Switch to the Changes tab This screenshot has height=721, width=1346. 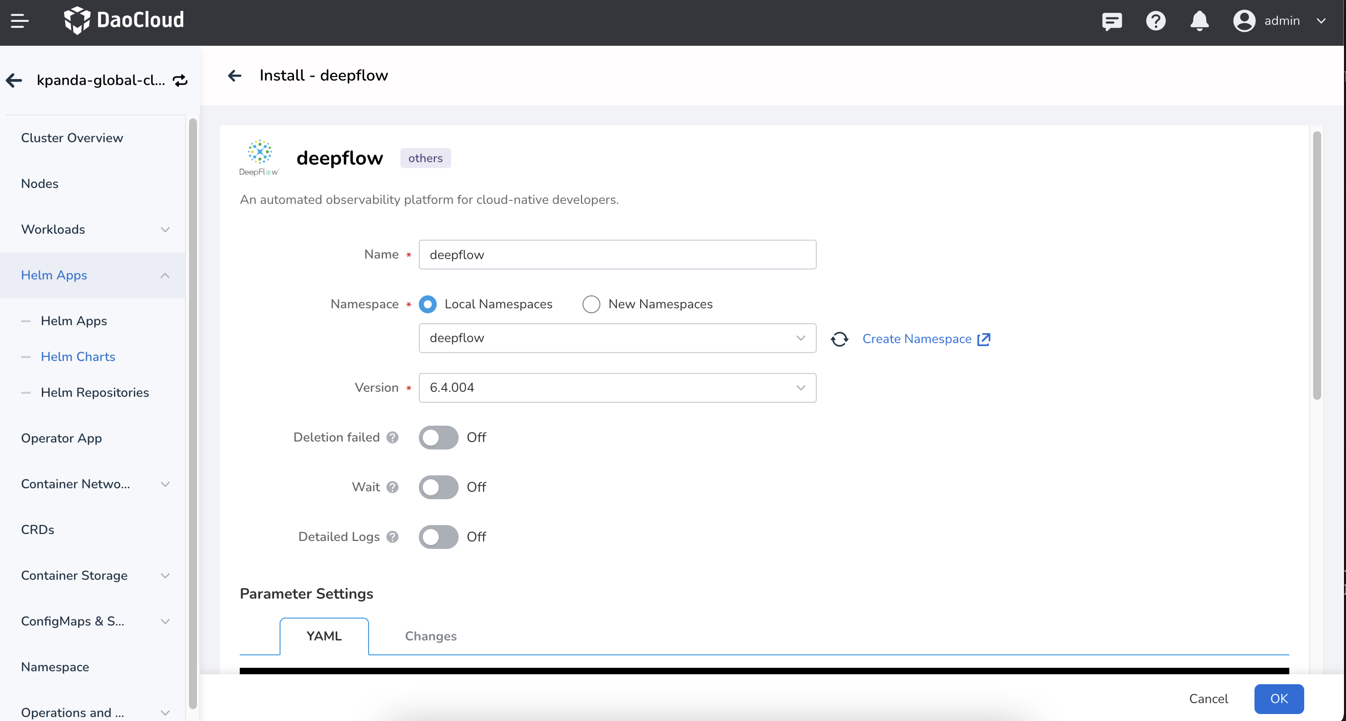pyautogui.click(x=431, y=636)
